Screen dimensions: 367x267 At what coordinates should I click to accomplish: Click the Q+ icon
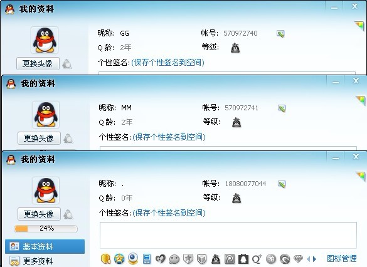click(x=257, y=259)
